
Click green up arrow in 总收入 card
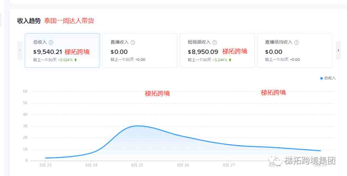click(x=76, y=60)
